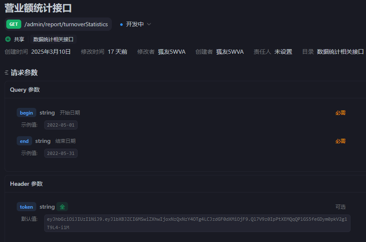
Task: Click the page title 营业额统计接口
Action: pyautogui.click(x=38, y=8)
